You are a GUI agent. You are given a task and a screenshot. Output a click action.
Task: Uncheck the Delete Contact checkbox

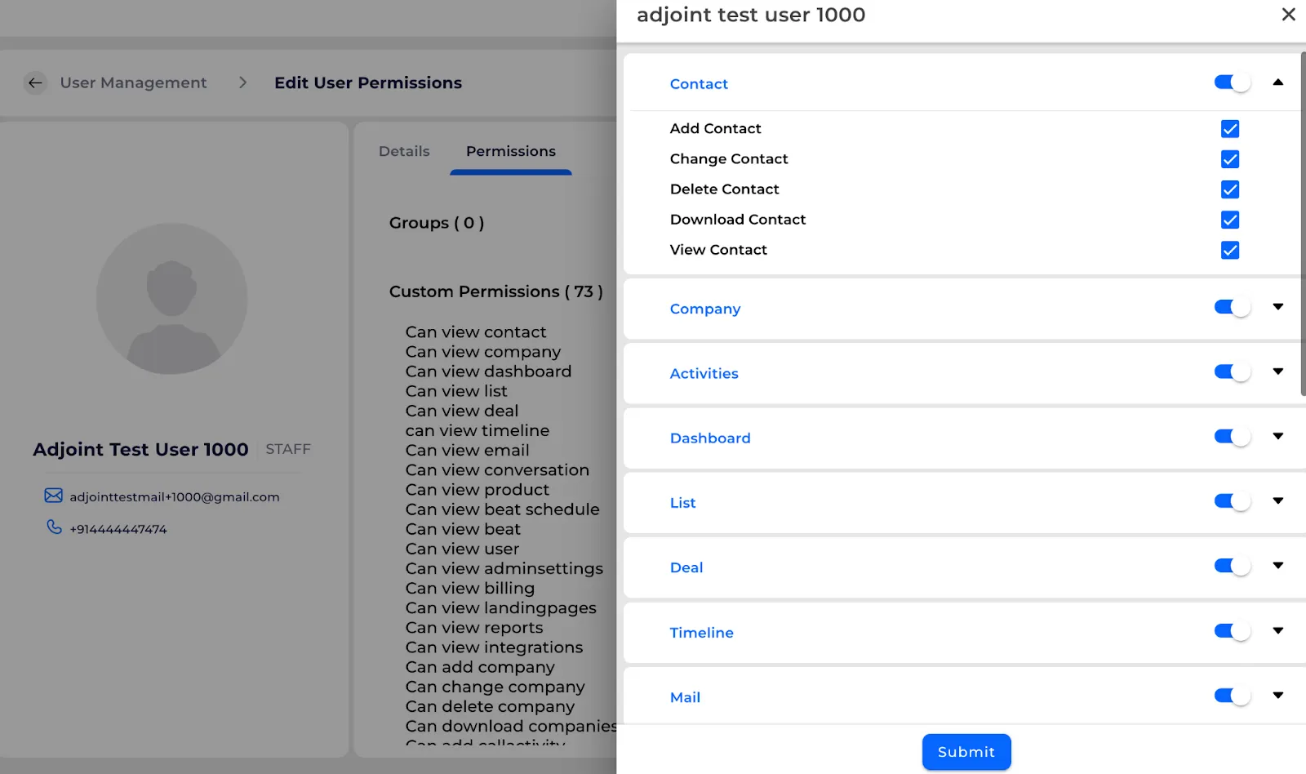(x=1230, y=189)
